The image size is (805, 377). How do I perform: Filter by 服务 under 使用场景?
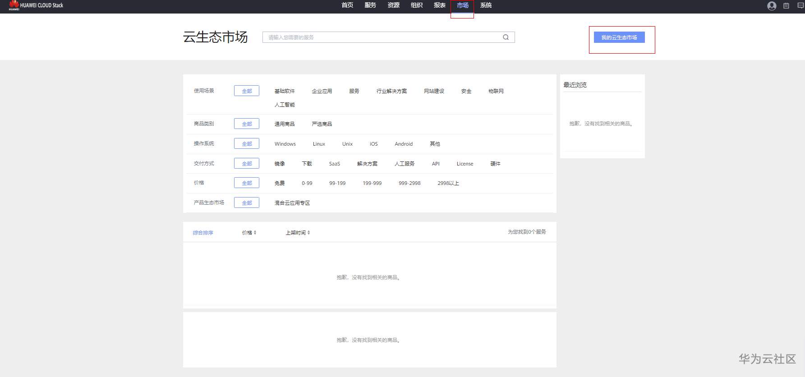pos(354,91)
